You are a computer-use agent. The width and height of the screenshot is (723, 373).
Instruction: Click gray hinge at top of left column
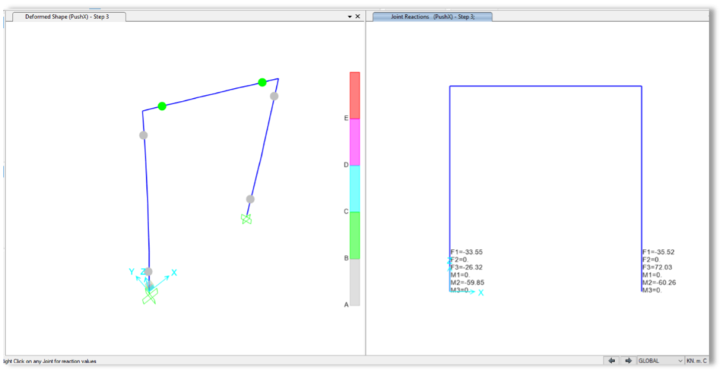143,135
